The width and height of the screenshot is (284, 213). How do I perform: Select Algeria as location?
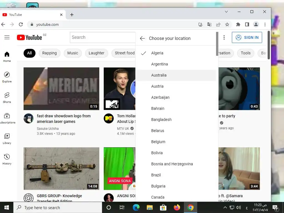click(176, 53)
